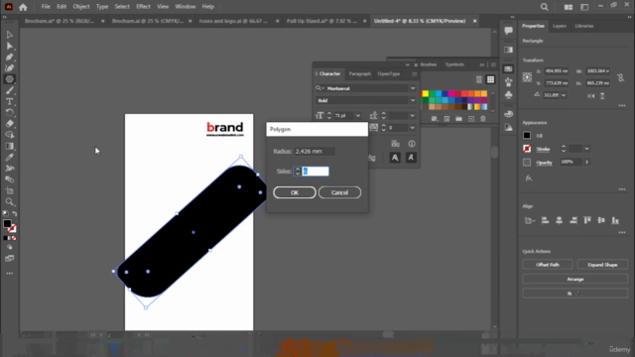Click Offset Path quick action

click(x=548, y=265)
